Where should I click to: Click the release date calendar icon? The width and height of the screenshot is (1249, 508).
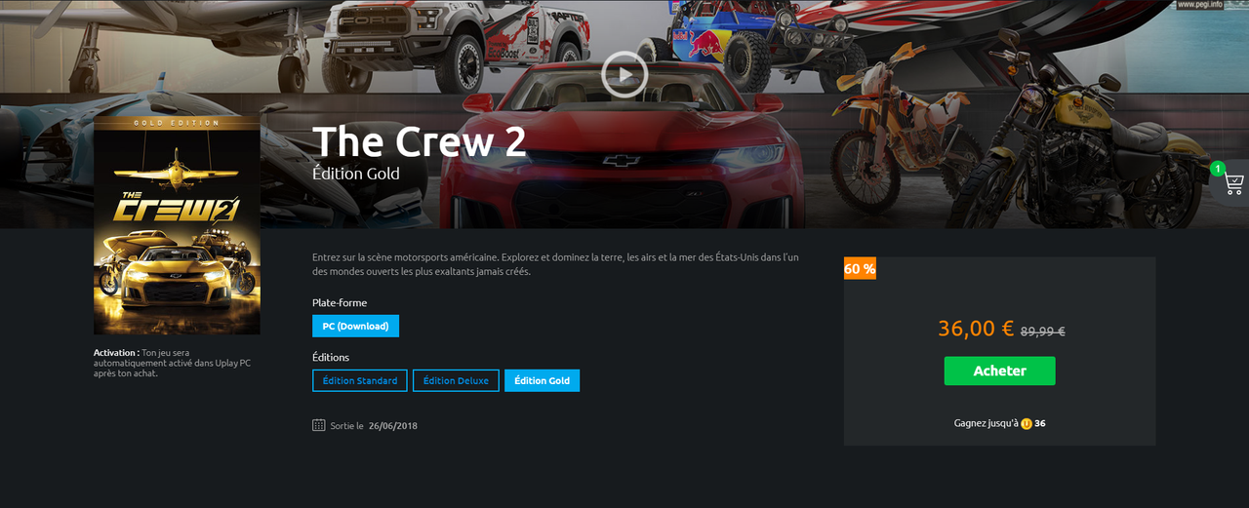(x=319, y=425)
